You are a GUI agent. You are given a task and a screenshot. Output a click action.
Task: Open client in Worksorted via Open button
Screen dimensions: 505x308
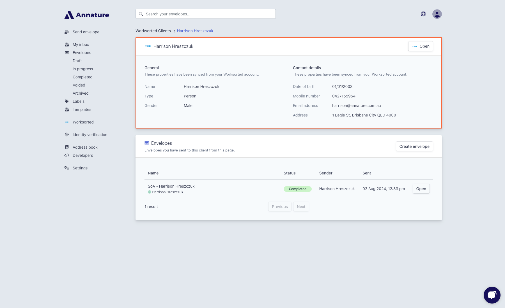[x=421, y=46]
